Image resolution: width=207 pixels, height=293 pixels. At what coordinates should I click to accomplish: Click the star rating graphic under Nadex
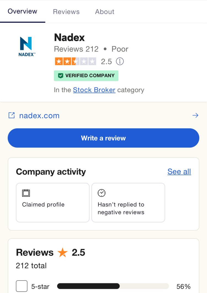point(76,61)
